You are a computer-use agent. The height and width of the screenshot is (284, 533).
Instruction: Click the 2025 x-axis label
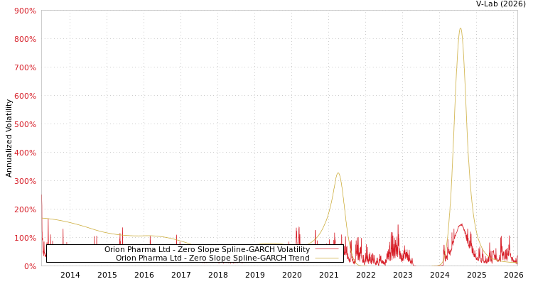click(477, 275)
